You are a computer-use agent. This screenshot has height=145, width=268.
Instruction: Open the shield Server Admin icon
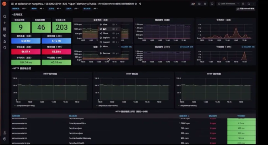[5, 48]
